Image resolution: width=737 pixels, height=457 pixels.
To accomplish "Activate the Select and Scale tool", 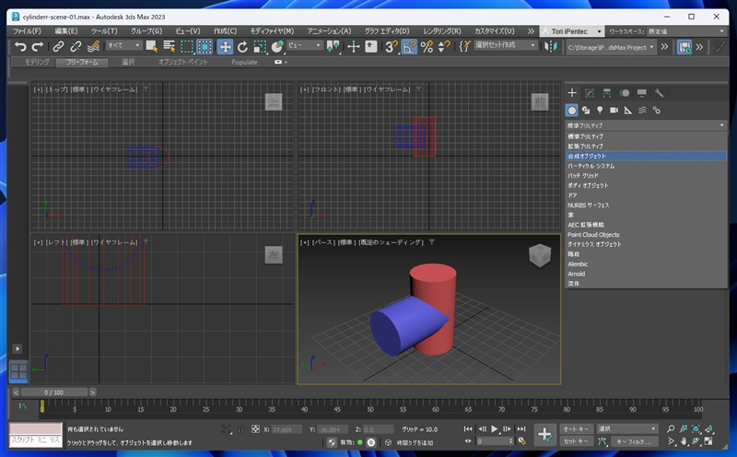I will (260, 47).
